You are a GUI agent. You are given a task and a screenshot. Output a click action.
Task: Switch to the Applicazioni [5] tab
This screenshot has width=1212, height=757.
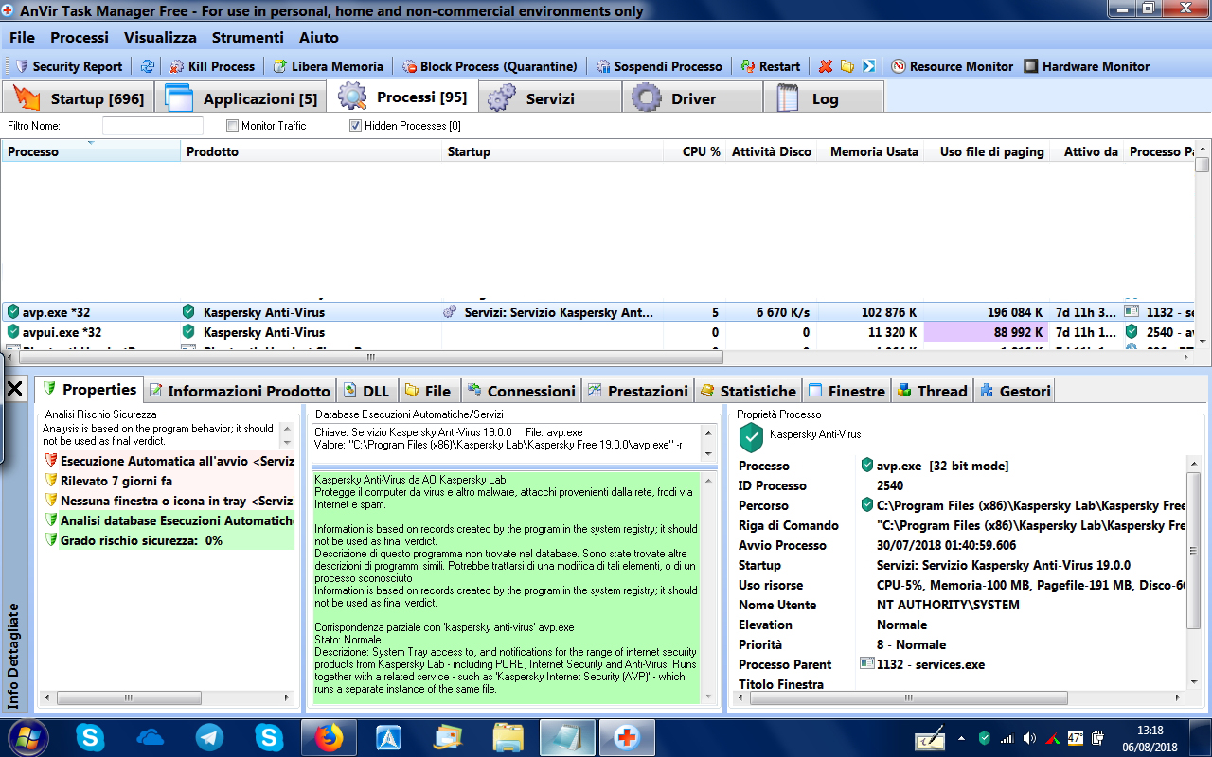(241, 98)
